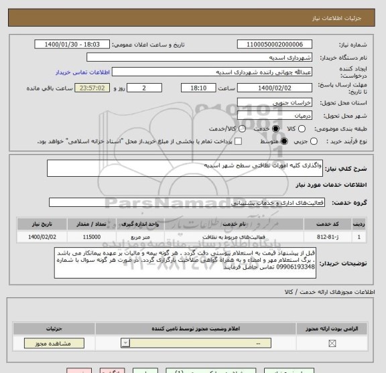Click the ردیف column header
Viewport: 386px width, 373px height.
359,224
